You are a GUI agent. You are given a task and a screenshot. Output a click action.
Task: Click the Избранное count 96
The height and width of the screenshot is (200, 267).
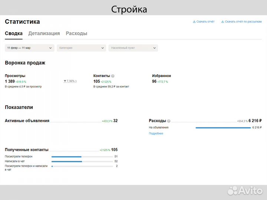154,81
